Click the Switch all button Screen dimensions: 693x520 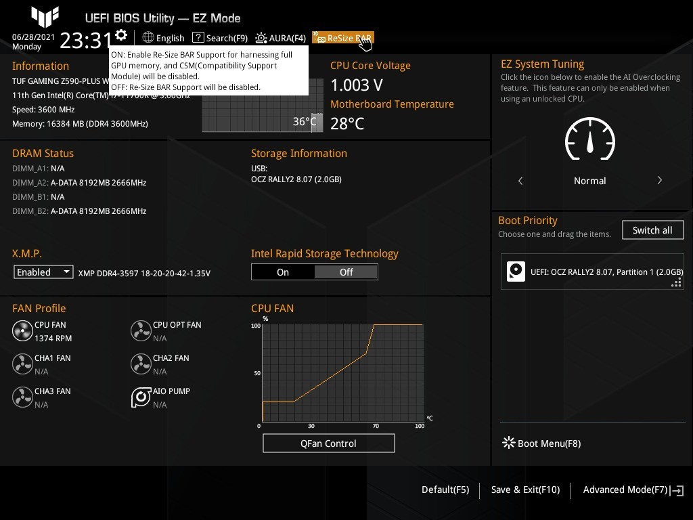tap(652, 230)
